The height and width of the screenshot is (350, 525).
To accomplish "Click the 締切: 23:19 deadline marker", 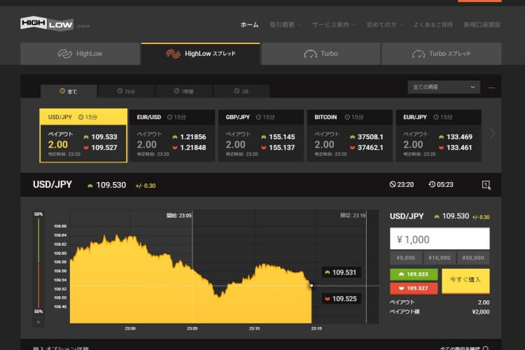I will 353,216.
